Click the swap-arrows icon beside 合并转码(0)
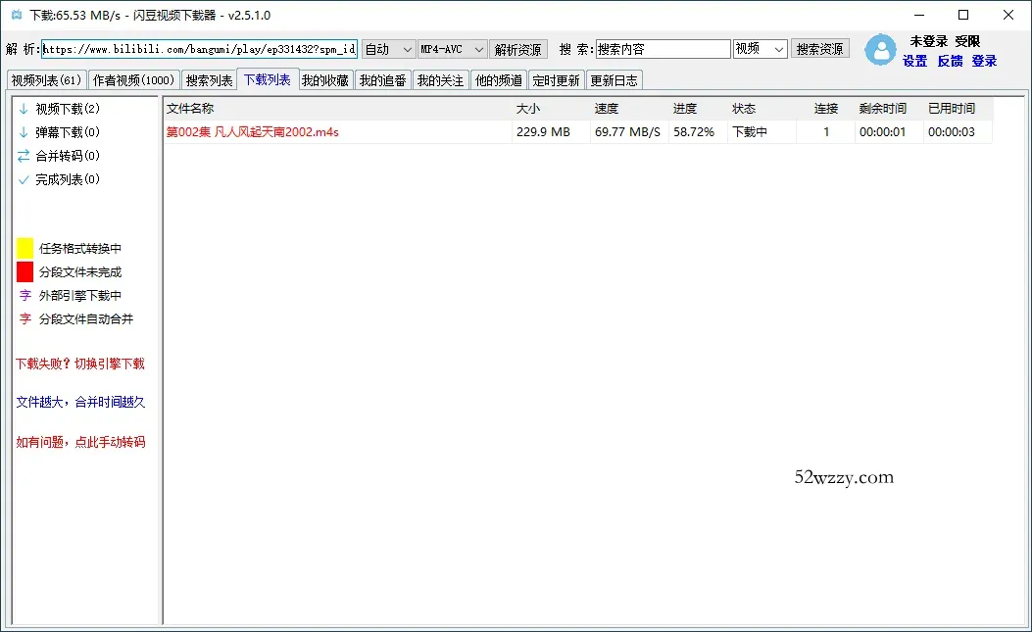Viewport: 1032px width, 632px height. [x=24, y=156]
